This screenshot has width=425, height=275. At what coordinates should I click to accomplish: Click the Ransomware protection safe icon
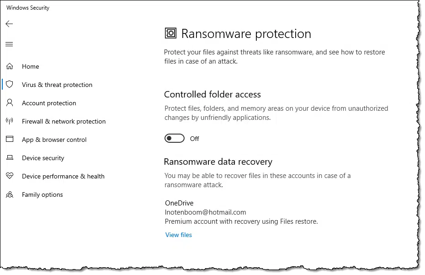[x=170, y=33]
